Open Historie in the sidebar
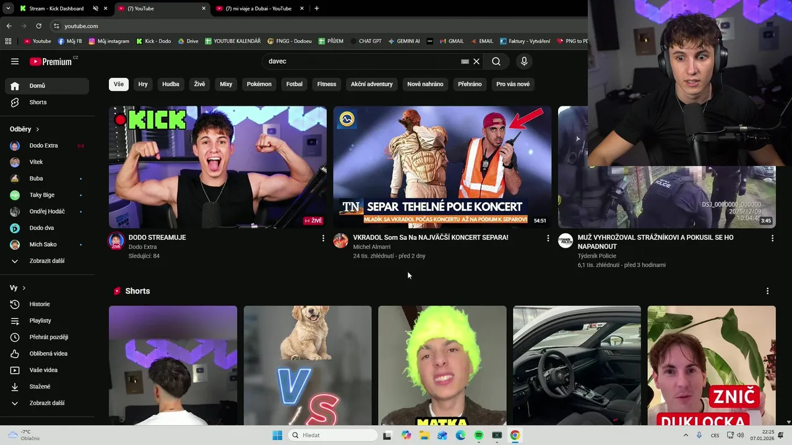This screenshot has height=445, width=792. pos(47,304)
